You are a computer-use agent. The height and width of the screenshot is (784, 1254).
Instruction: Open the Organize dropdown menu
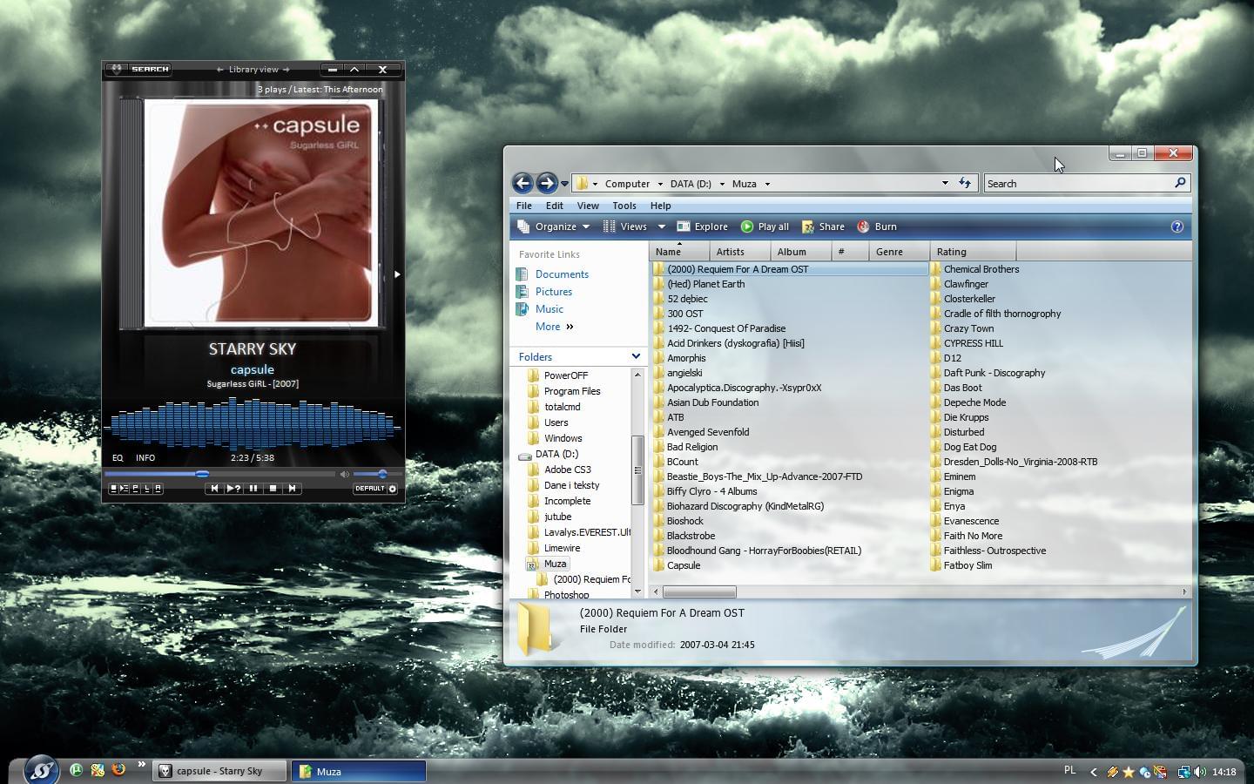(555, 226)
